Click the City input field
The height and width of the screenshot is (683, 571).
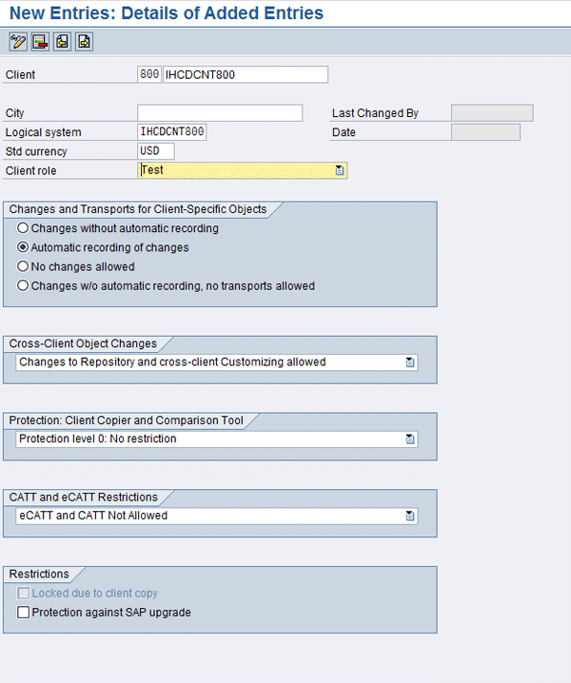coord(220,113)
